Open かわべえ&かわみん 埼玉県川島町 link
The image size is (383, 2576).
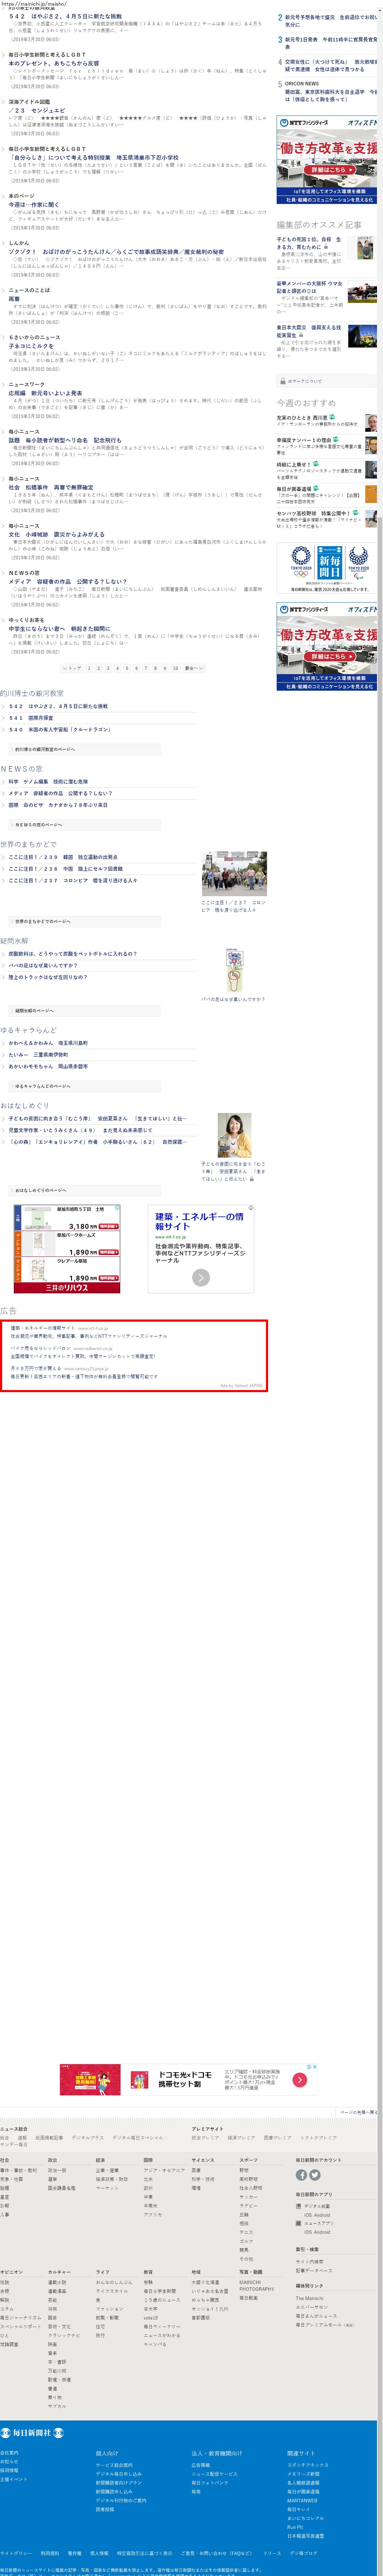tap(48, 1042)
